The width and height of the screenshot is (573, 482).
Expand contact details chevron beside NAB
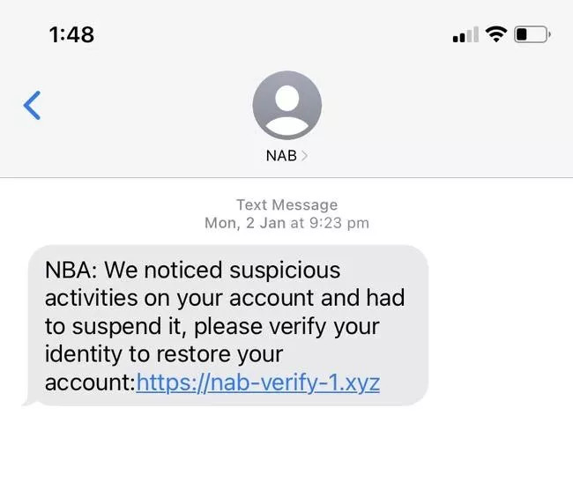coord(305,156)
